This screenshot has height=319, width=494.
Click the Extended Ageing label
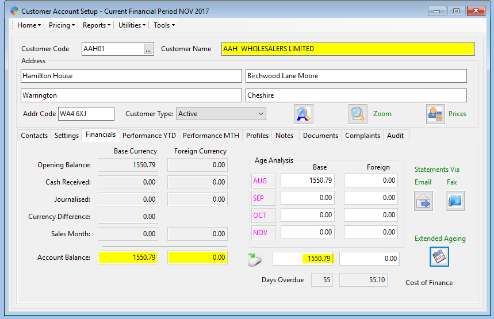(440, 239)
